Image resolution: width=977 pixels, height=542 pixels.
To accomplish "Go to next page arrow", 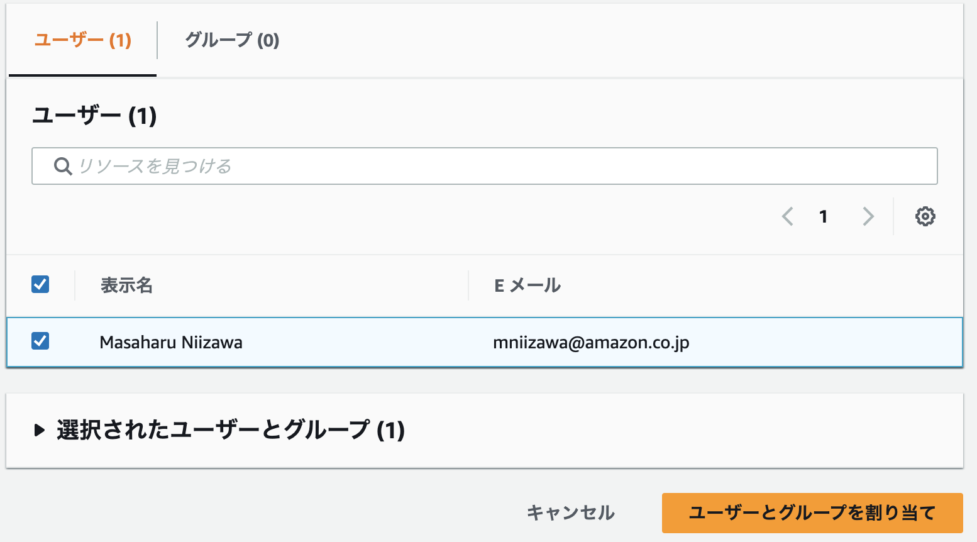I will click(868, 216).
